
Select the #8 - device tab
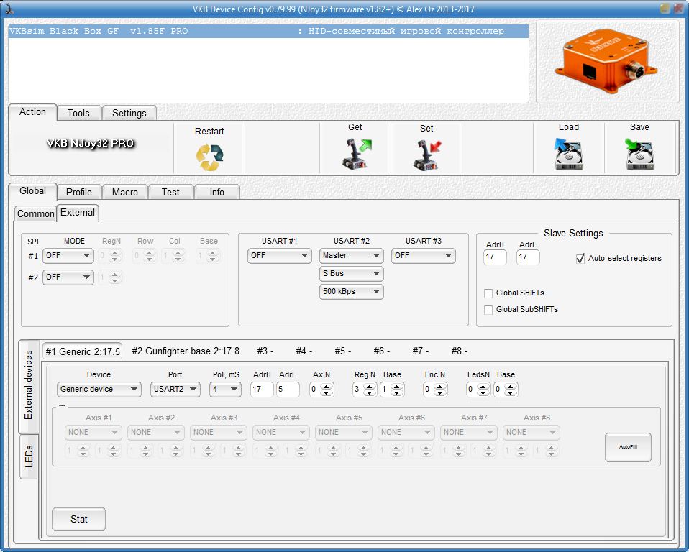[x=459, y=351]
